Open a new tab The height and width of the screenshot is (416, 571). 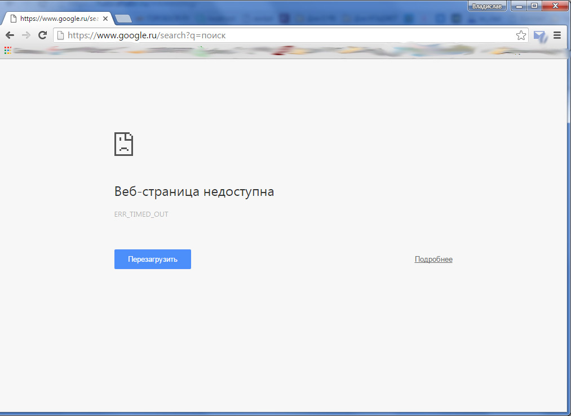pos(123,19)
